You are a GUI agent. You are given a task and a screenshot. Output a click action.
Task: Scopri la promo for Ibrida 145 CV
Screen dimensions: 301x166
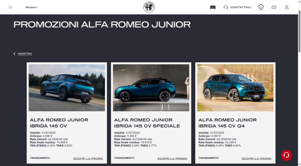tap(88, 159)
